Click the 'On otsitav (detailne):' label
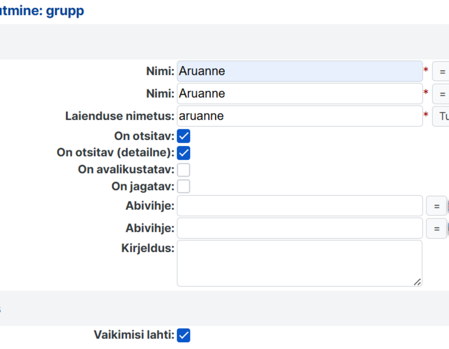The width and height of the screenshot is (449, 349). [116, 153]
